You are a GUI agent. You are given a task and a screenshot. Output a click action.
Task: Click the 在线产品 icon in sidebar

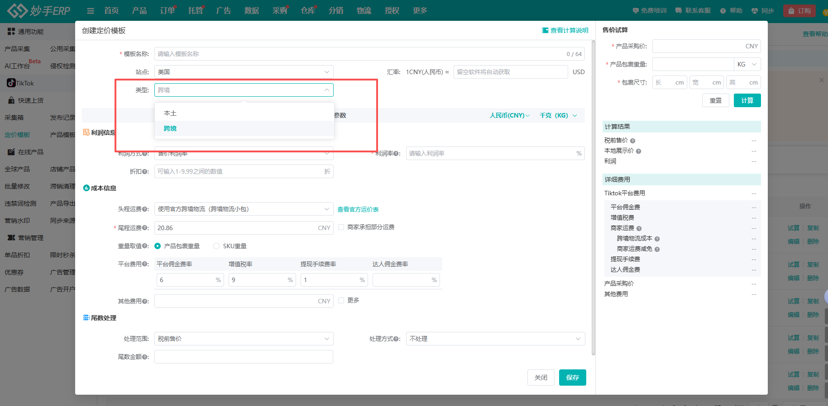tap(11, 152)
